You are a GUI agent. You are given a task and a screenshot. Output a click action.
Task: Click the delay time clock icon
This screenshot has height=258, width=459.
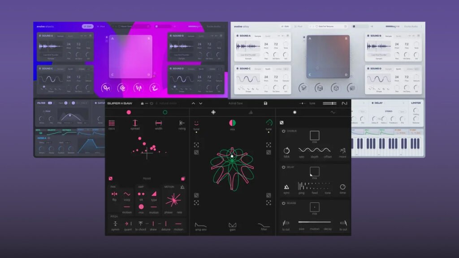click(x=342, y=187)
